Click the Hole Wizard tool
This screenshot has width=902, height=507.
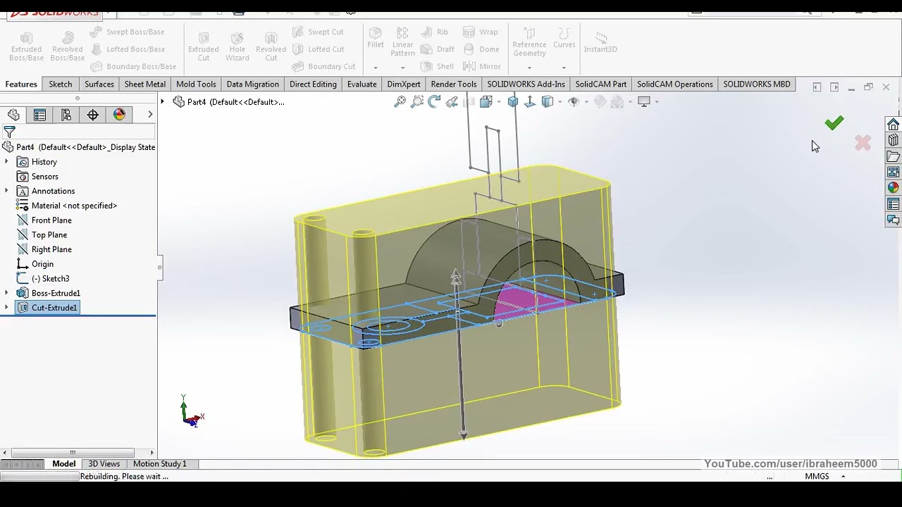click(237, 46)
